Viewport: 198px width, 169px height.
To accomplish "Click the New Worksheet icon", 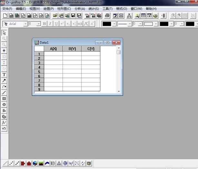I will pyautogui.click(x=11, y=16).
